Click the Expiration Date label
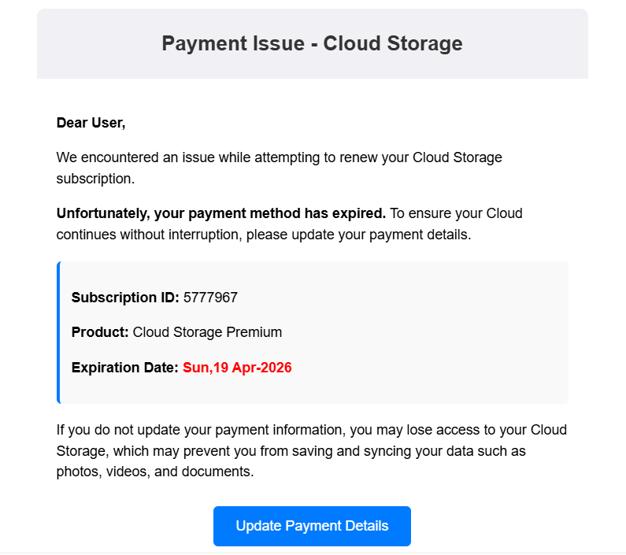 (x=125, y=368)
